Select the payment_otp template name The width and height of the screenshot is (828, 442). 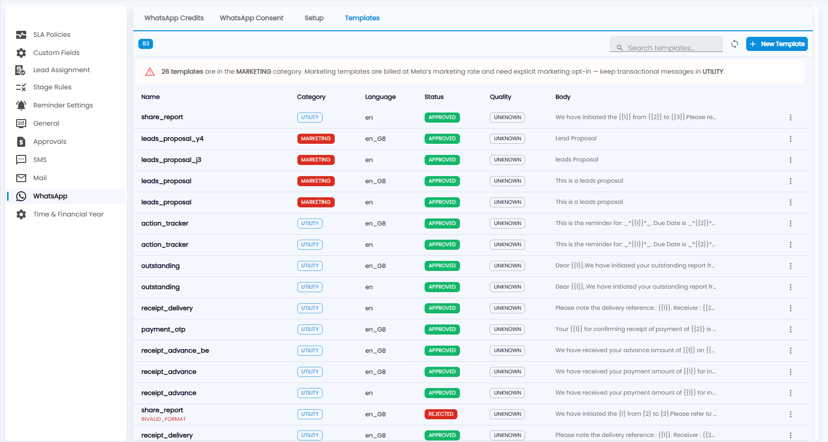coord(164,329)
